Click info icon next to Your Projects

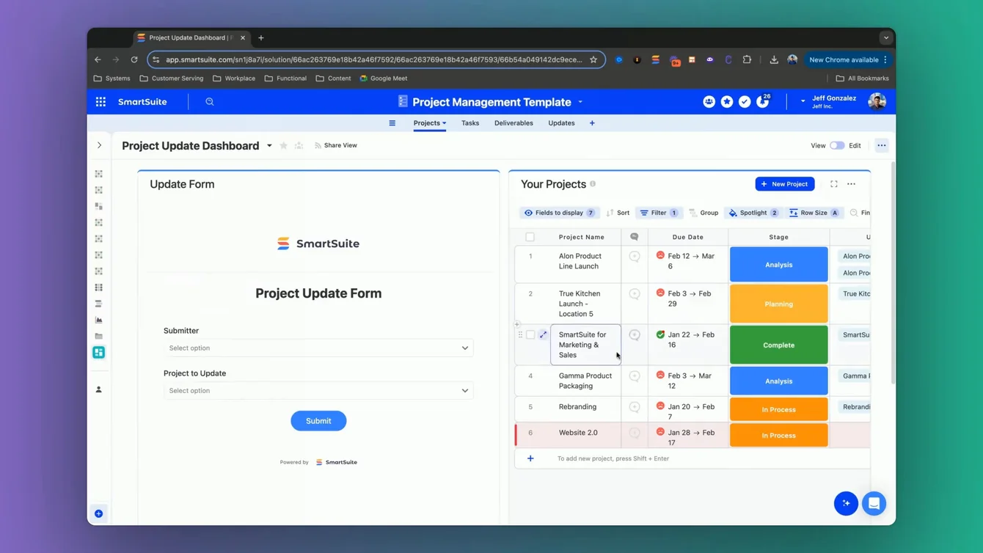593,184
